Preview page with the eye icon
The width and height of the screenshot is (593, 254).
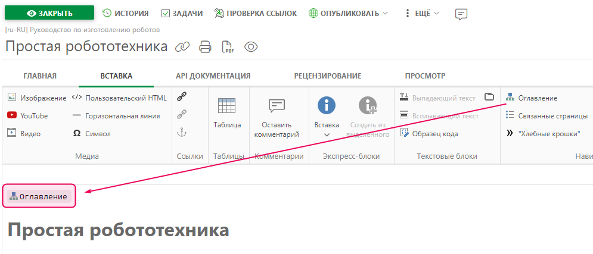[x=251, y=47]
